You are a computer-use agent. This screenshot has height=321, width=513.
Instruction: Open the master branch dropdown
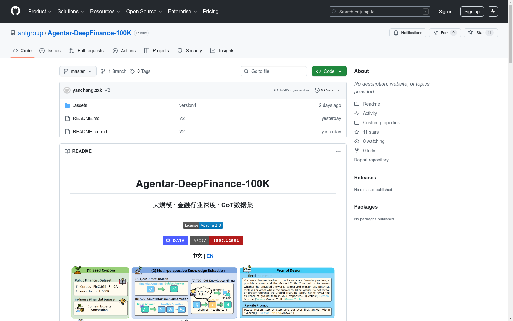[78, 71]
